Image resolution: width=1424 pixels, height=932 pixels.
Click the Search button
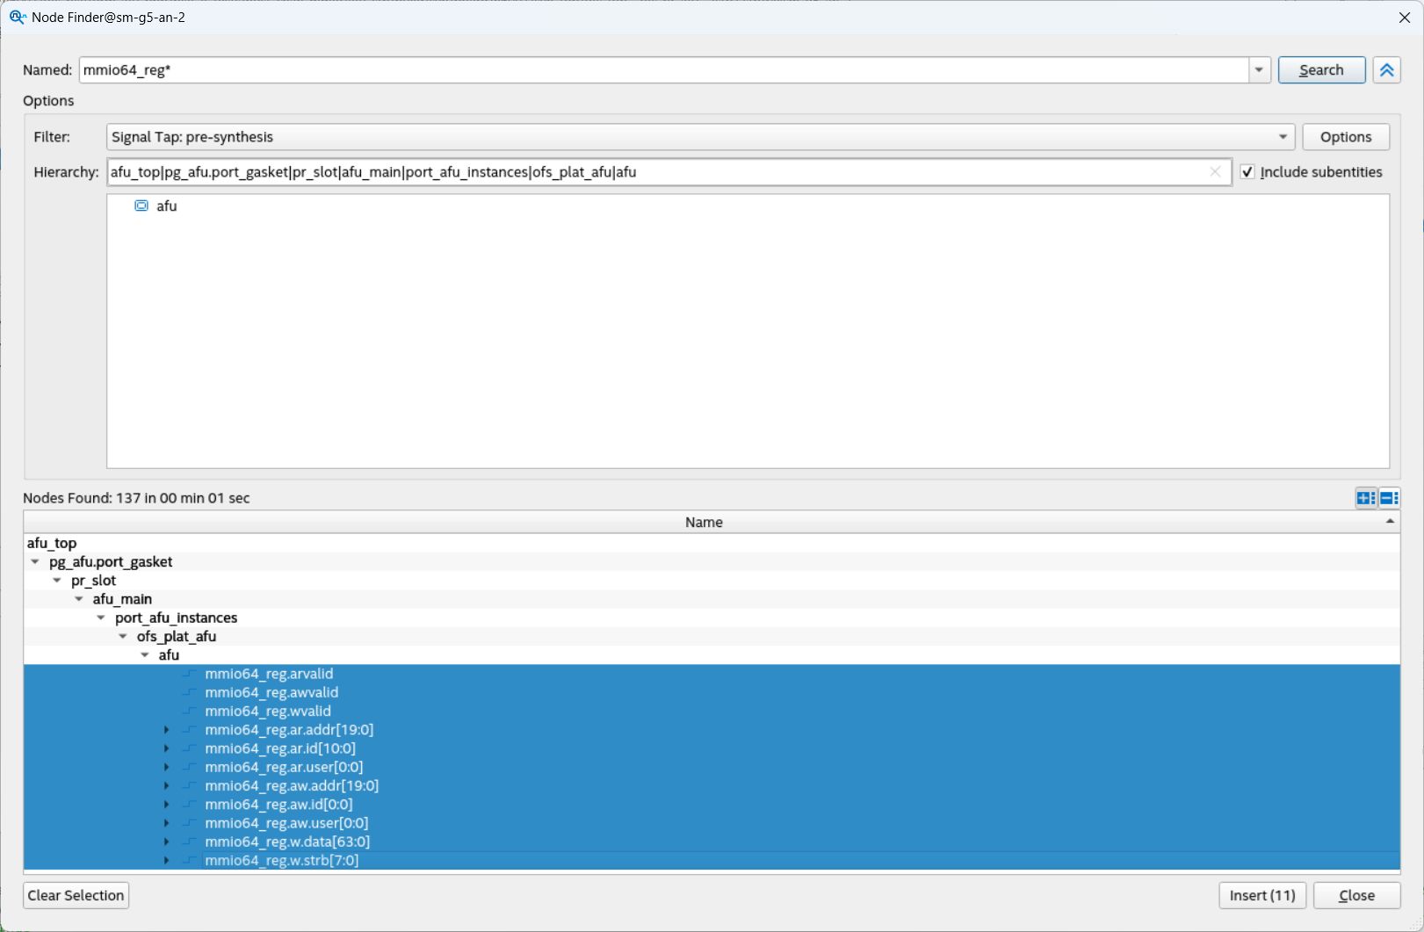1321,69
